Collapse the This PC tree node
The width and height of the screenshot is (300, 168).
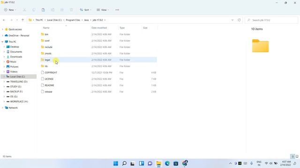point(2,42)
